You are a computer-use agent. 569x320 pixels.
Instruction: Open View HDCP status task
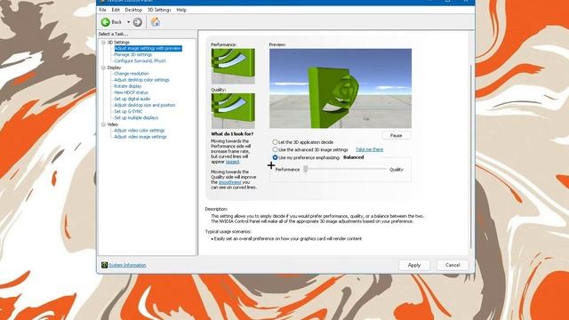(x=131, y=92)
